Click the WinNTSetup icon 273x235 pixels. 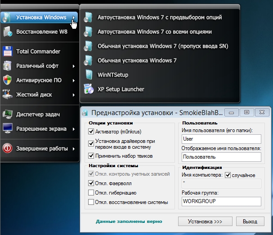pos(90,75)
